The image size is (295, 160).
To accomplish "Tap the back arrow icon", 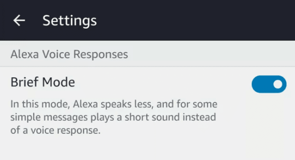I will [x=19, y=20].
